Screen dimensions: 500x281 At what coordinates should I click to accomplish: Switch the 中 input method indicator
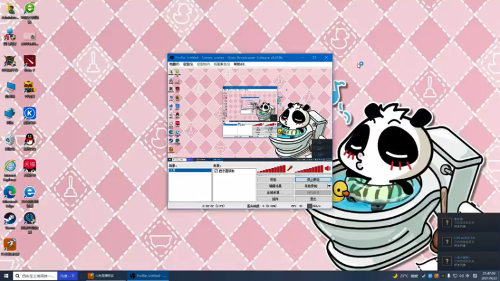click(x=467, y=276)
